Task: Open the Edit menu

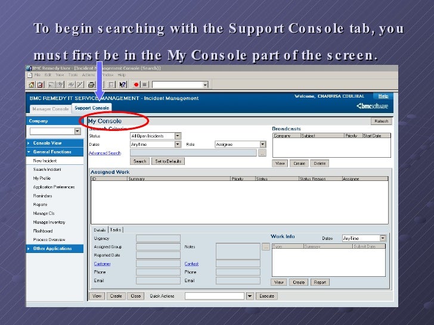Action: [x=48, y=75]
